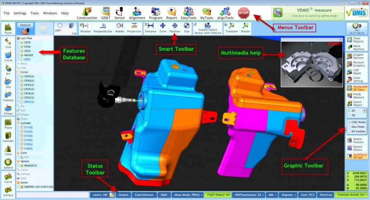Open the Windows menu
This screenshot has height=200, width=370.
50,13
